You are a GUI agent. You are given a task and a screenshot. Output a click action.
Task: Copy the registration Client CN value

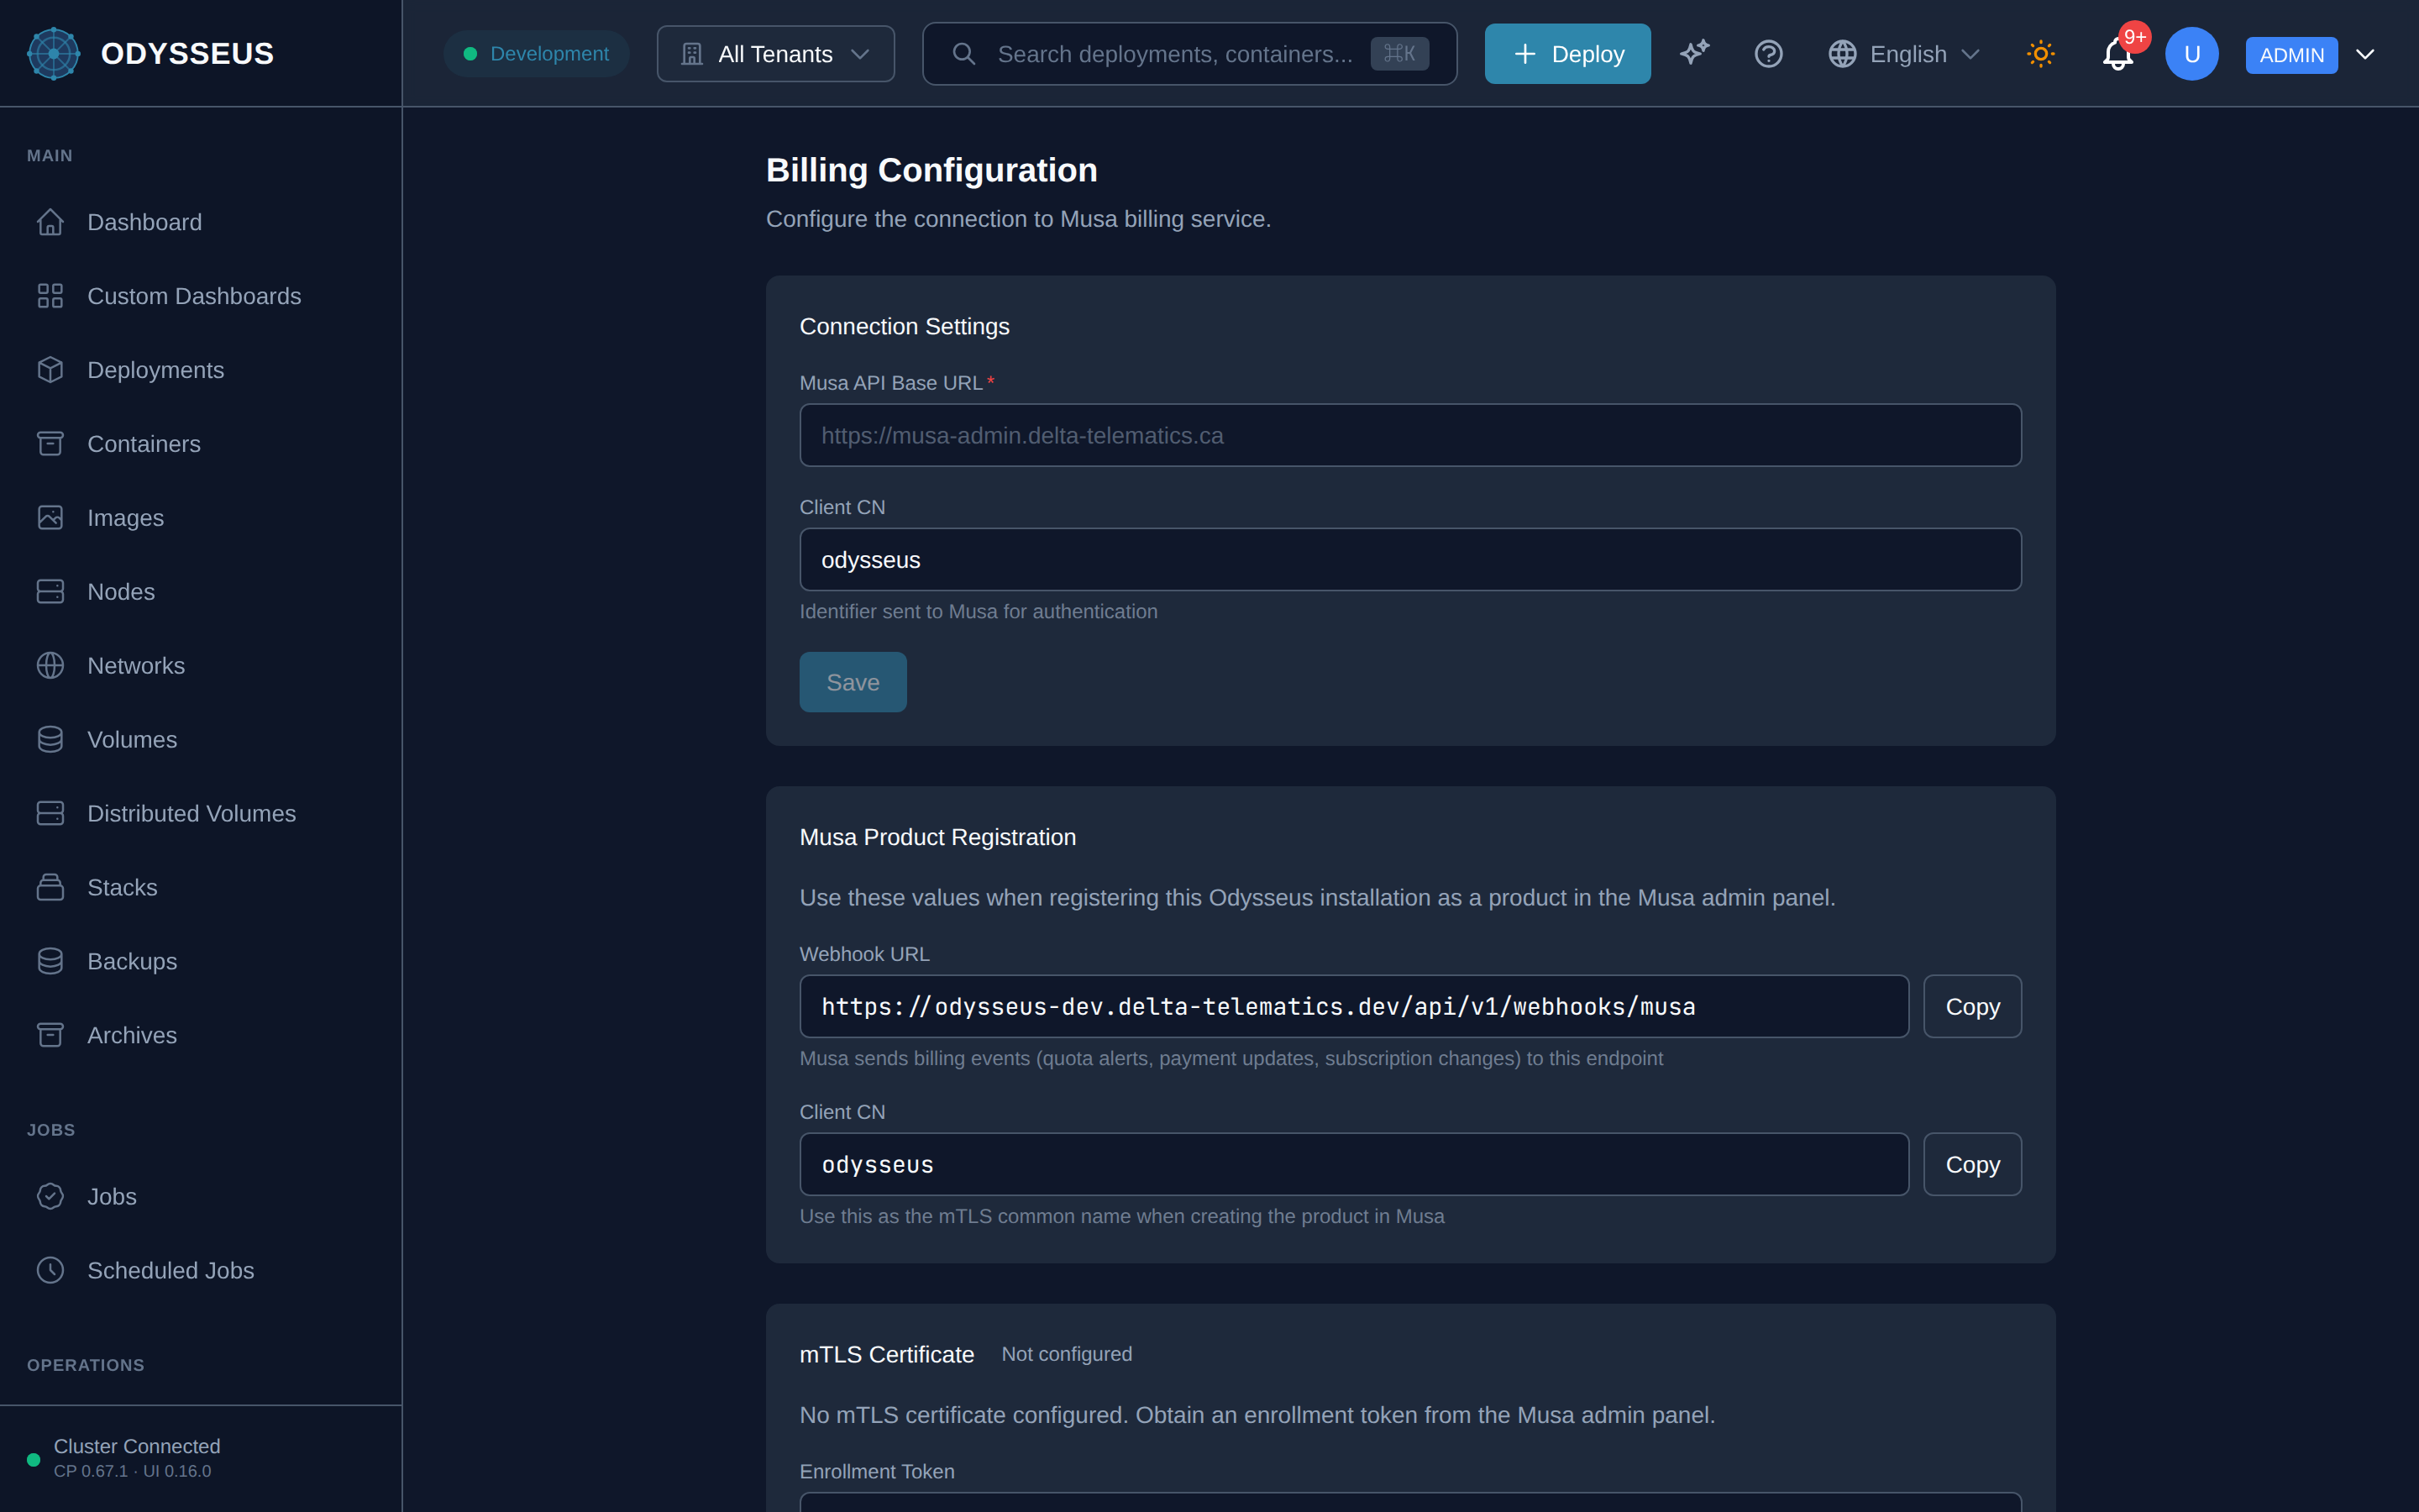pos(1972,1164)
